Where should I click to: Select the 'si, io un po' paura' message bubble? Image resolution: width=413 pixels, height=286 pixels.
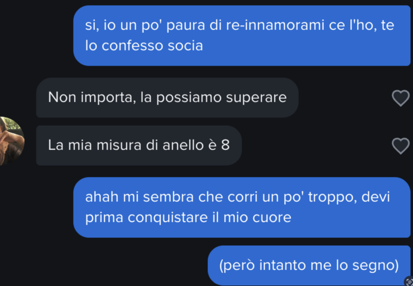click(242, 35)
